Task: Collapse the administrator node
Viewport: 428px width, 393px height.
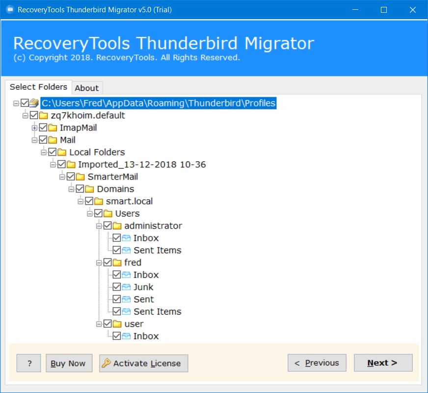Action: pyautogui.click(x=99, y=226)
